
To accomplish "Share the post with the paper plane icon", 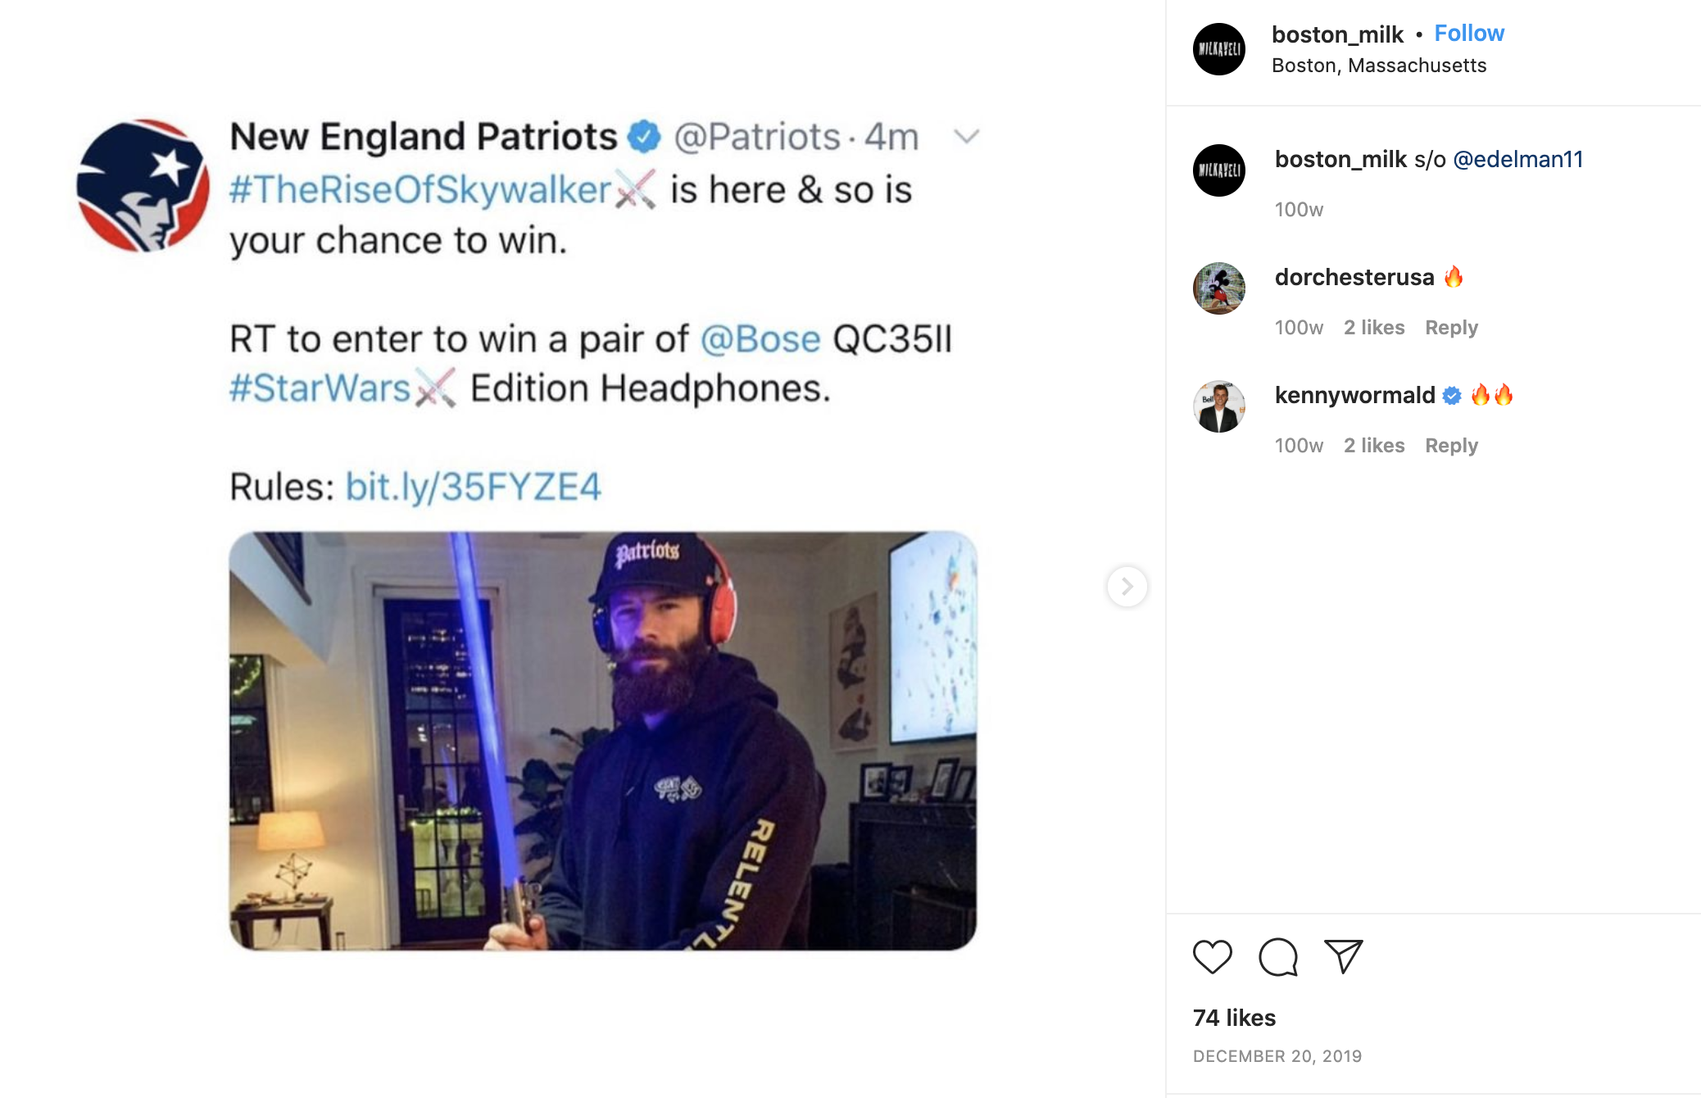I will (x=1343, y=956).
